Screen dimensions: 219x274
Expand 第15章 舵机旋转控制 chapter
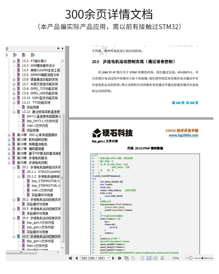(9, 140)
